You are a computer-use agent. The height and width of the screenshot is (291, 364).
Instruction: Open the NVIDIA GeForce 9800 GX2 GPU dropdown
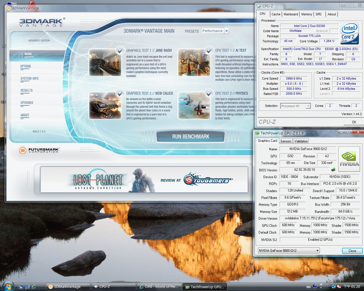click(x=289, y=251)
